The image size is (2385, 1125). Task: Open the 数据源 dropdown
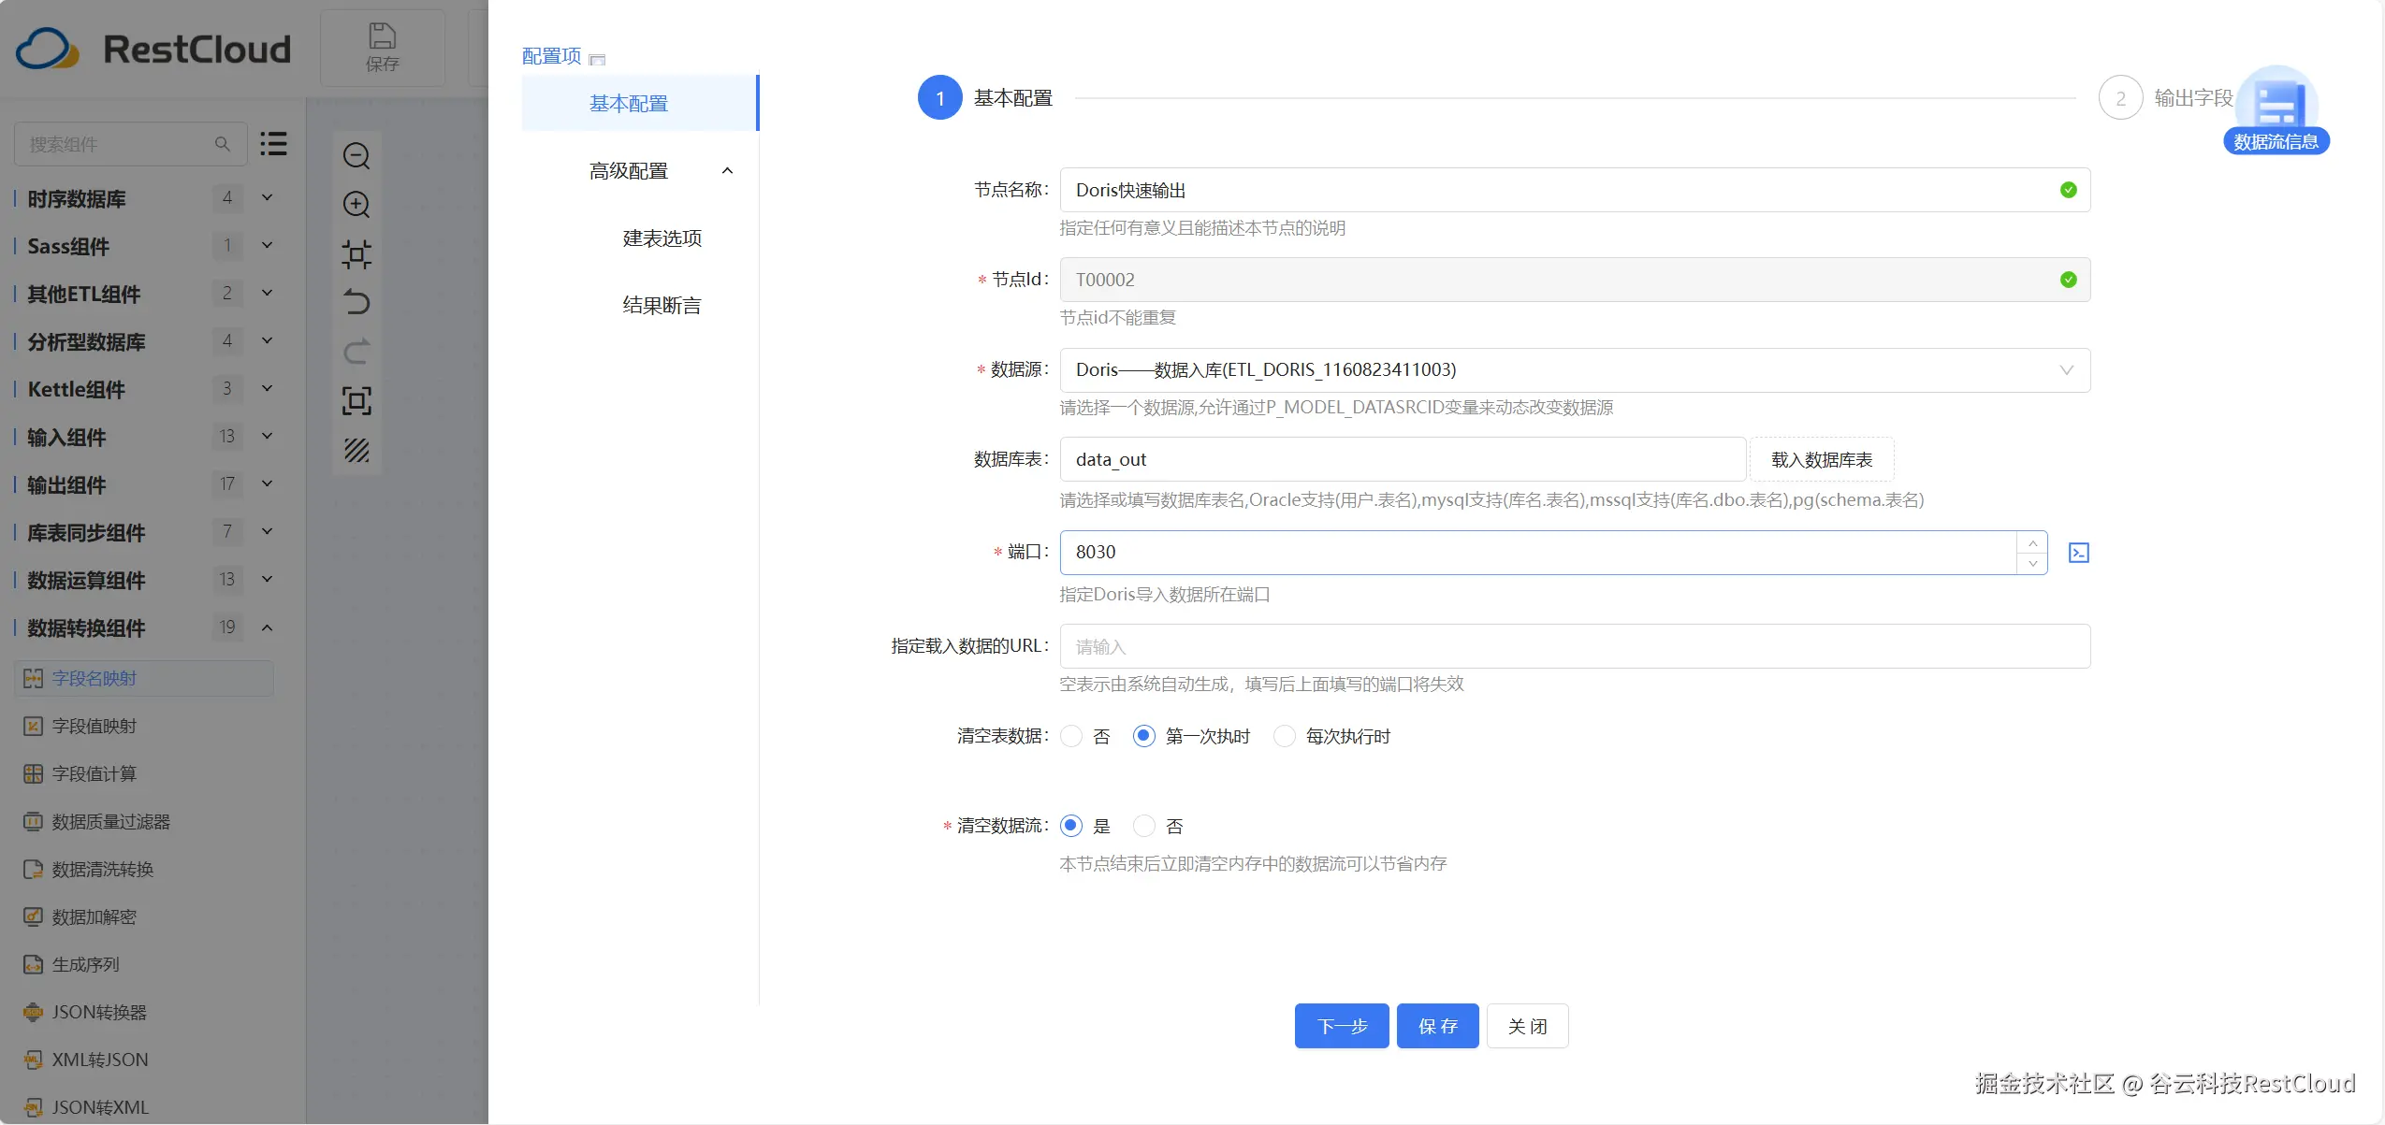coord(1574,370)
